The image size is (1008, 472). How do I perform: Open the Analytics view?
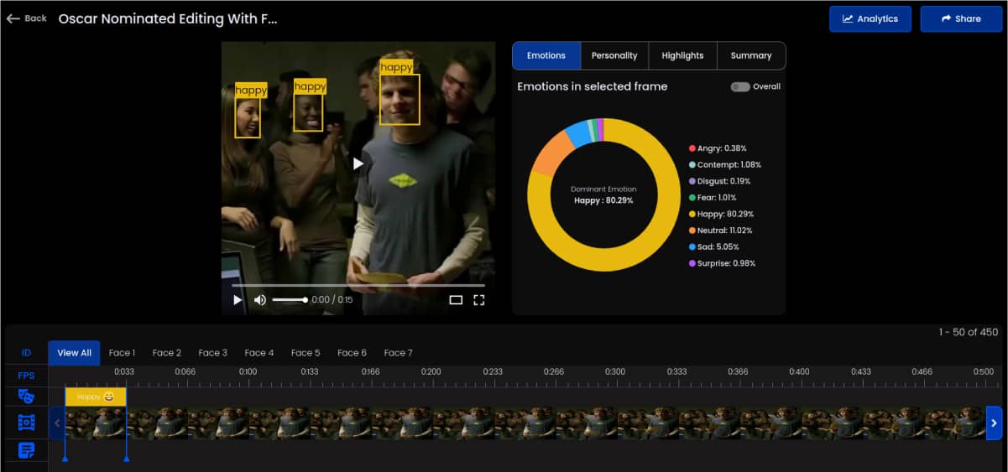870,18
